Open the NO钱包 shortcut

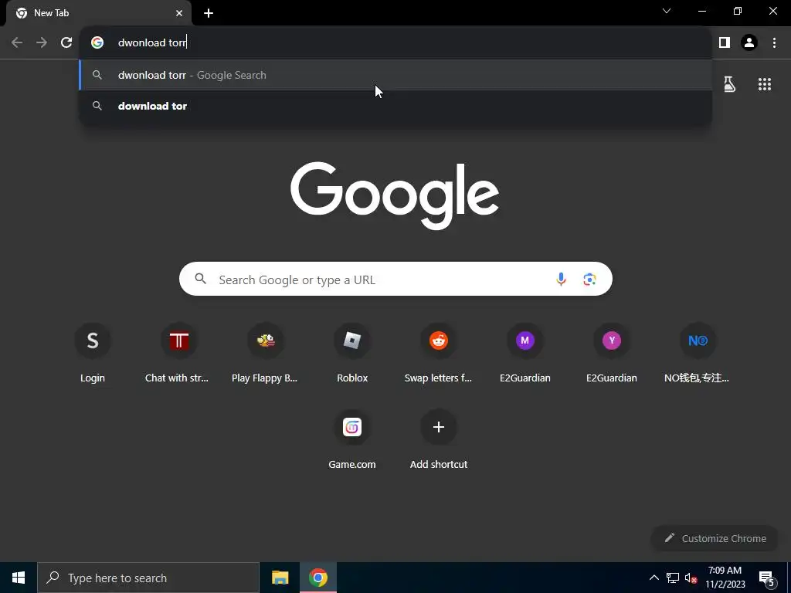[698, 353]
